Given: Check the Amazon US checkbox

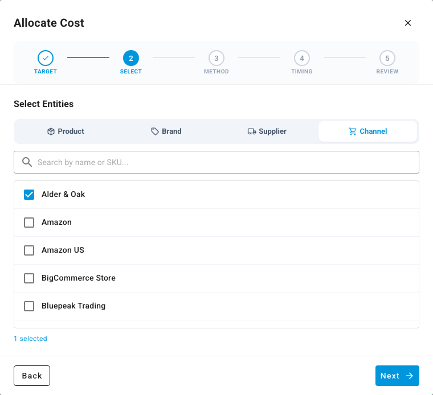Looking at the screenshot, I should point(29,250).
